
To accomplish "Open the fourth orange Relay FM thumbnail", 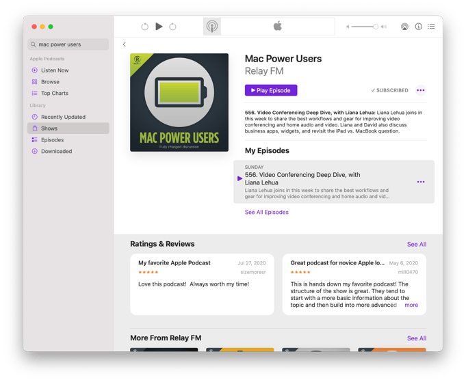I will (392, 350).
